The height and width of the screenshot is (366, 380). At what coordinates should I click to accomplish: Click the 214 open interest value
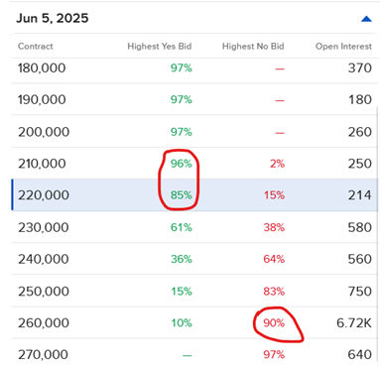click(359, 195)
